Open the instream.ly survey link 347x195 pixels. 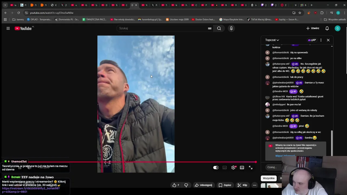(31, 190)
